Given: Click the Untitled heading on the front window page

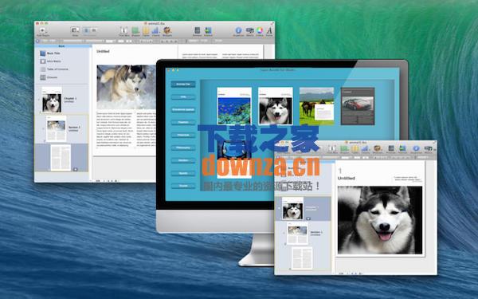Looking at the screenshot, I should (x=347, y=178).
